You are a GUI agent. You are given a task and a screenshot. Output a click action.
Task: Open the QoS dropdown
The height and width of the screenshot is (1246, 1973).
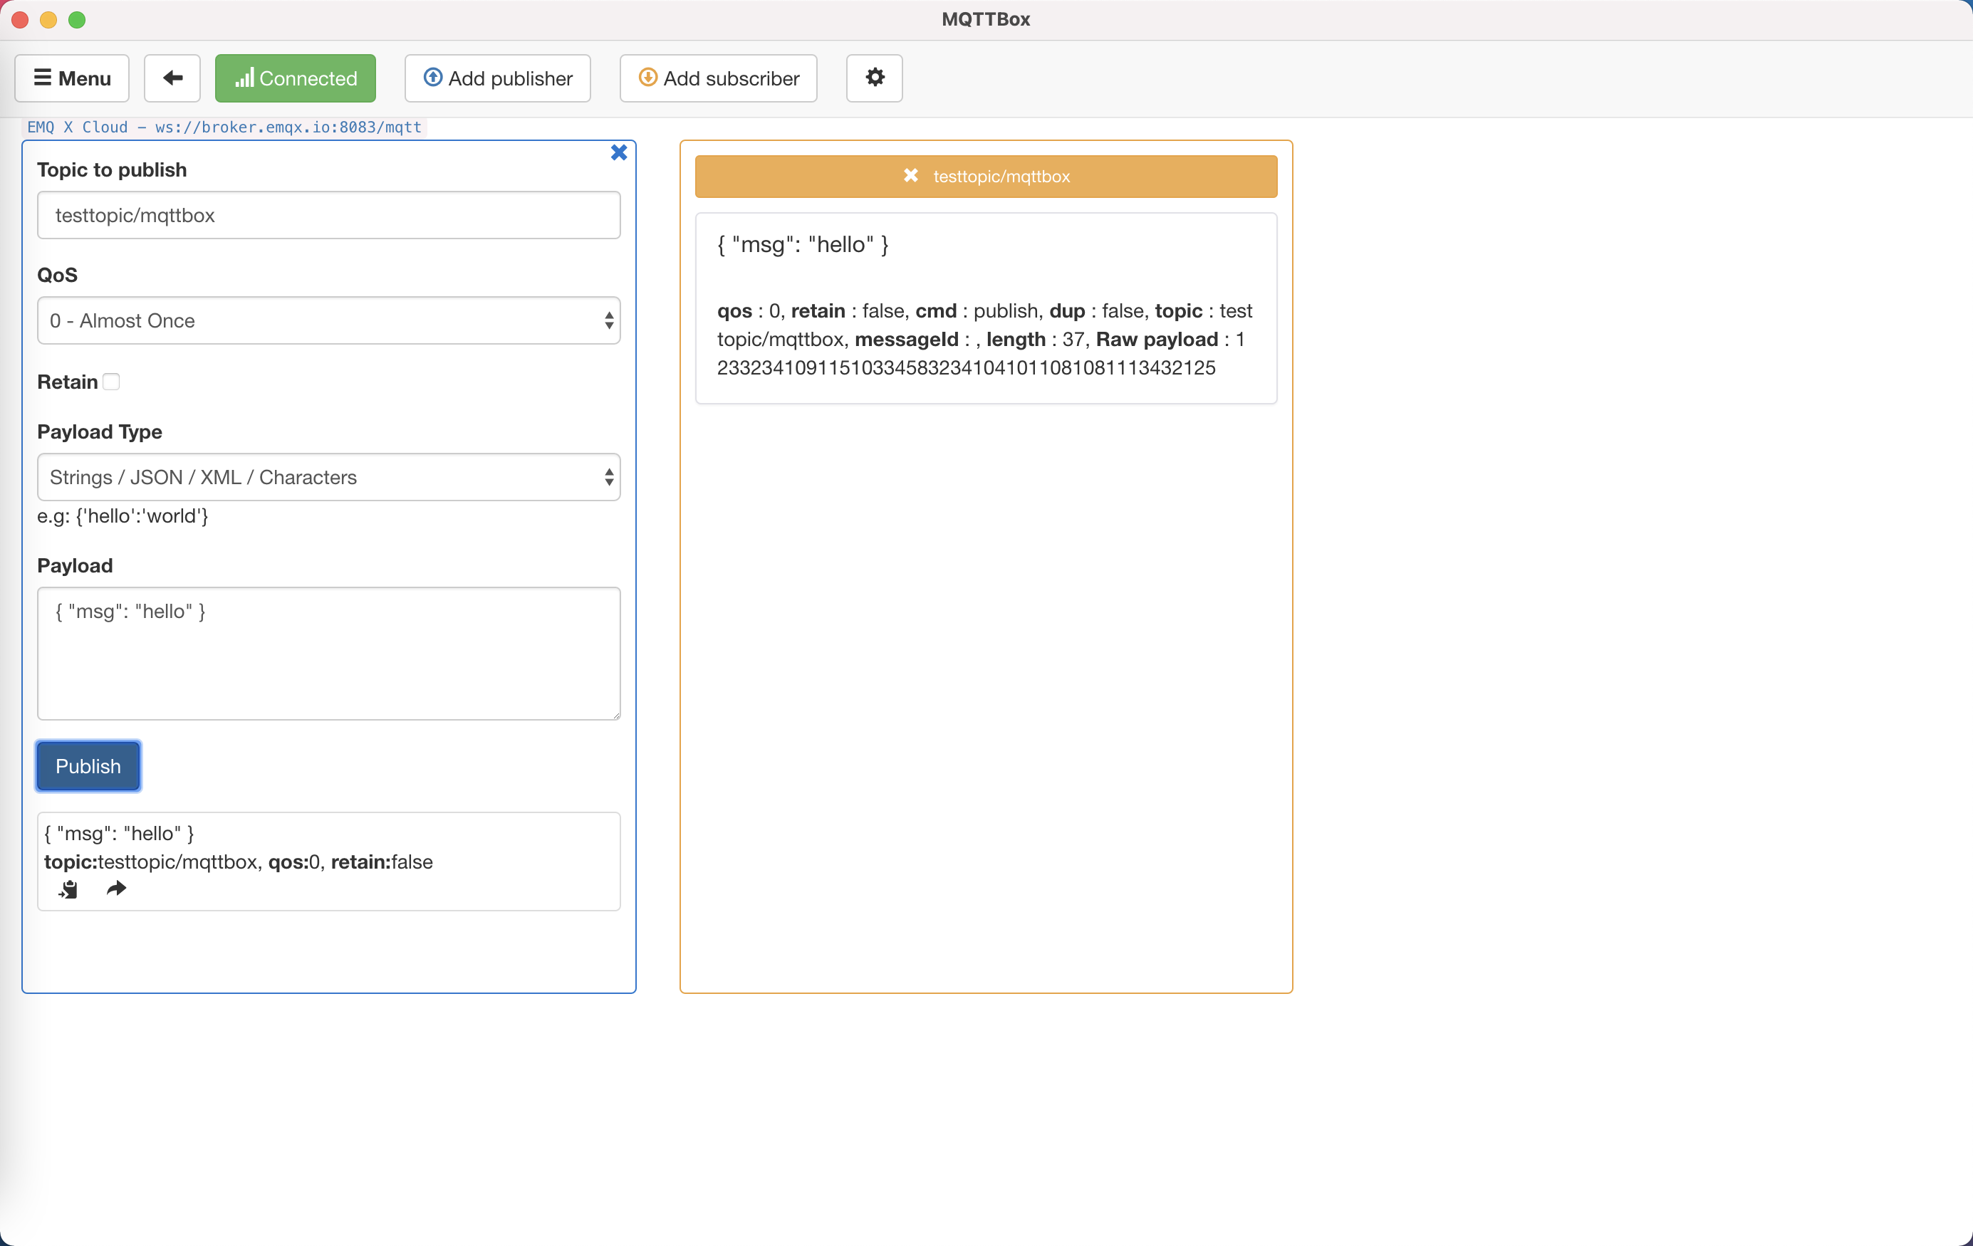pos(328,320)
